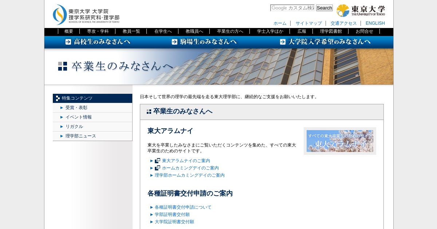This screenshot has width=437, height=229.
Task: Click external-link icon beside 東大アラムナイのご案内
Action: tap(157, 161)
